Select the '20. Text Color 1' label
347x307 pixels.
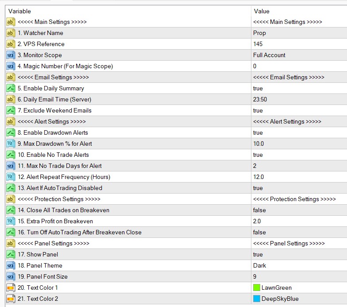tap(38, 288)
